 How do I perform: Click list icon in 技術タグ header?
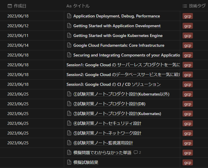click(x=185, y=6)
